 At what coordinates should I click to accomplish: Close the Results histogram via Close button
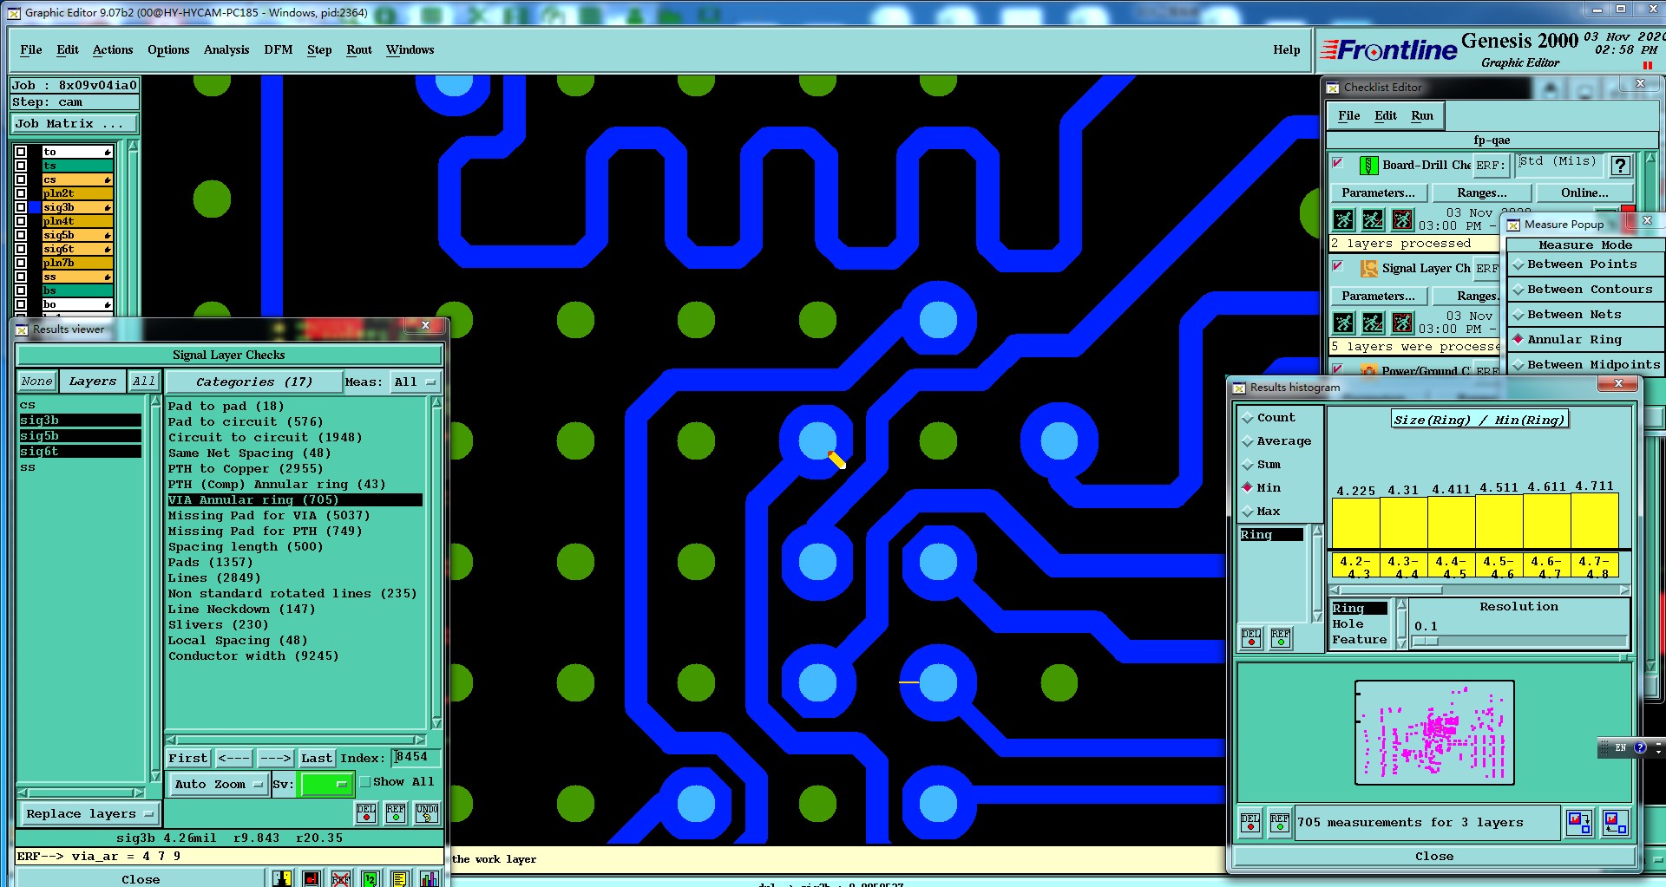(x=1433, y=856)
